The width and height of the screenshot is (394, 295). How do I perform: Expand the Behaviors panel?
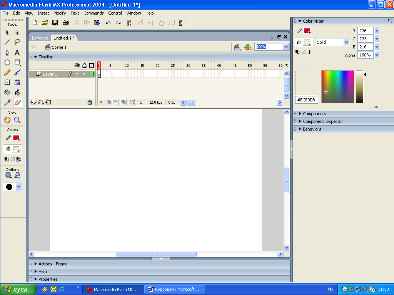pyautogui.click(x=300, y=129)
